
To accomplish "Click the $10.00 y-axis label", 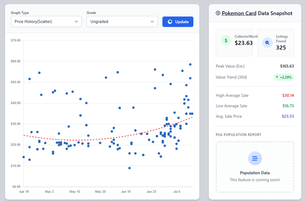I will point(15,166).
